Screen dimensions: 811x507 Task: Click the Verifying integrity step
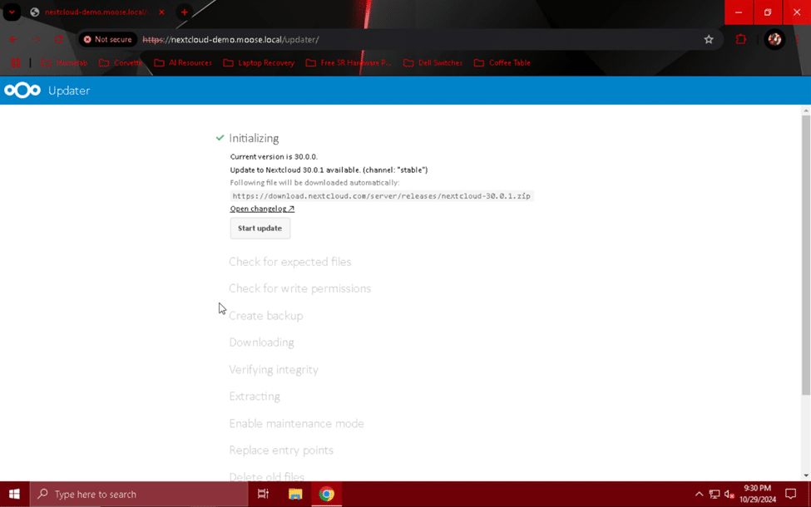point(274,370)
